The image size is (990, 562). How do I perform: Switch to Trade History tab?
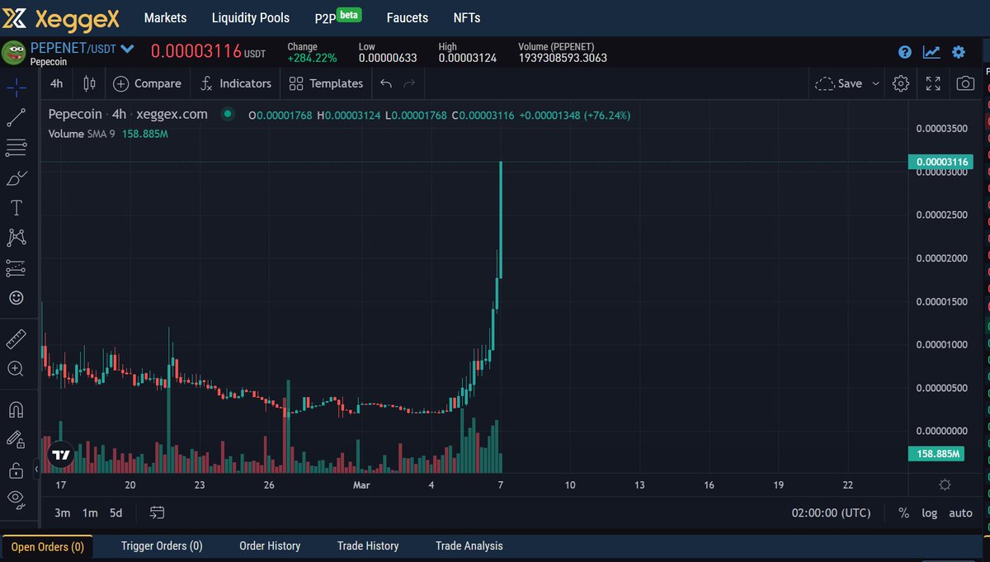pyautogui.click(x=368, y=545)
